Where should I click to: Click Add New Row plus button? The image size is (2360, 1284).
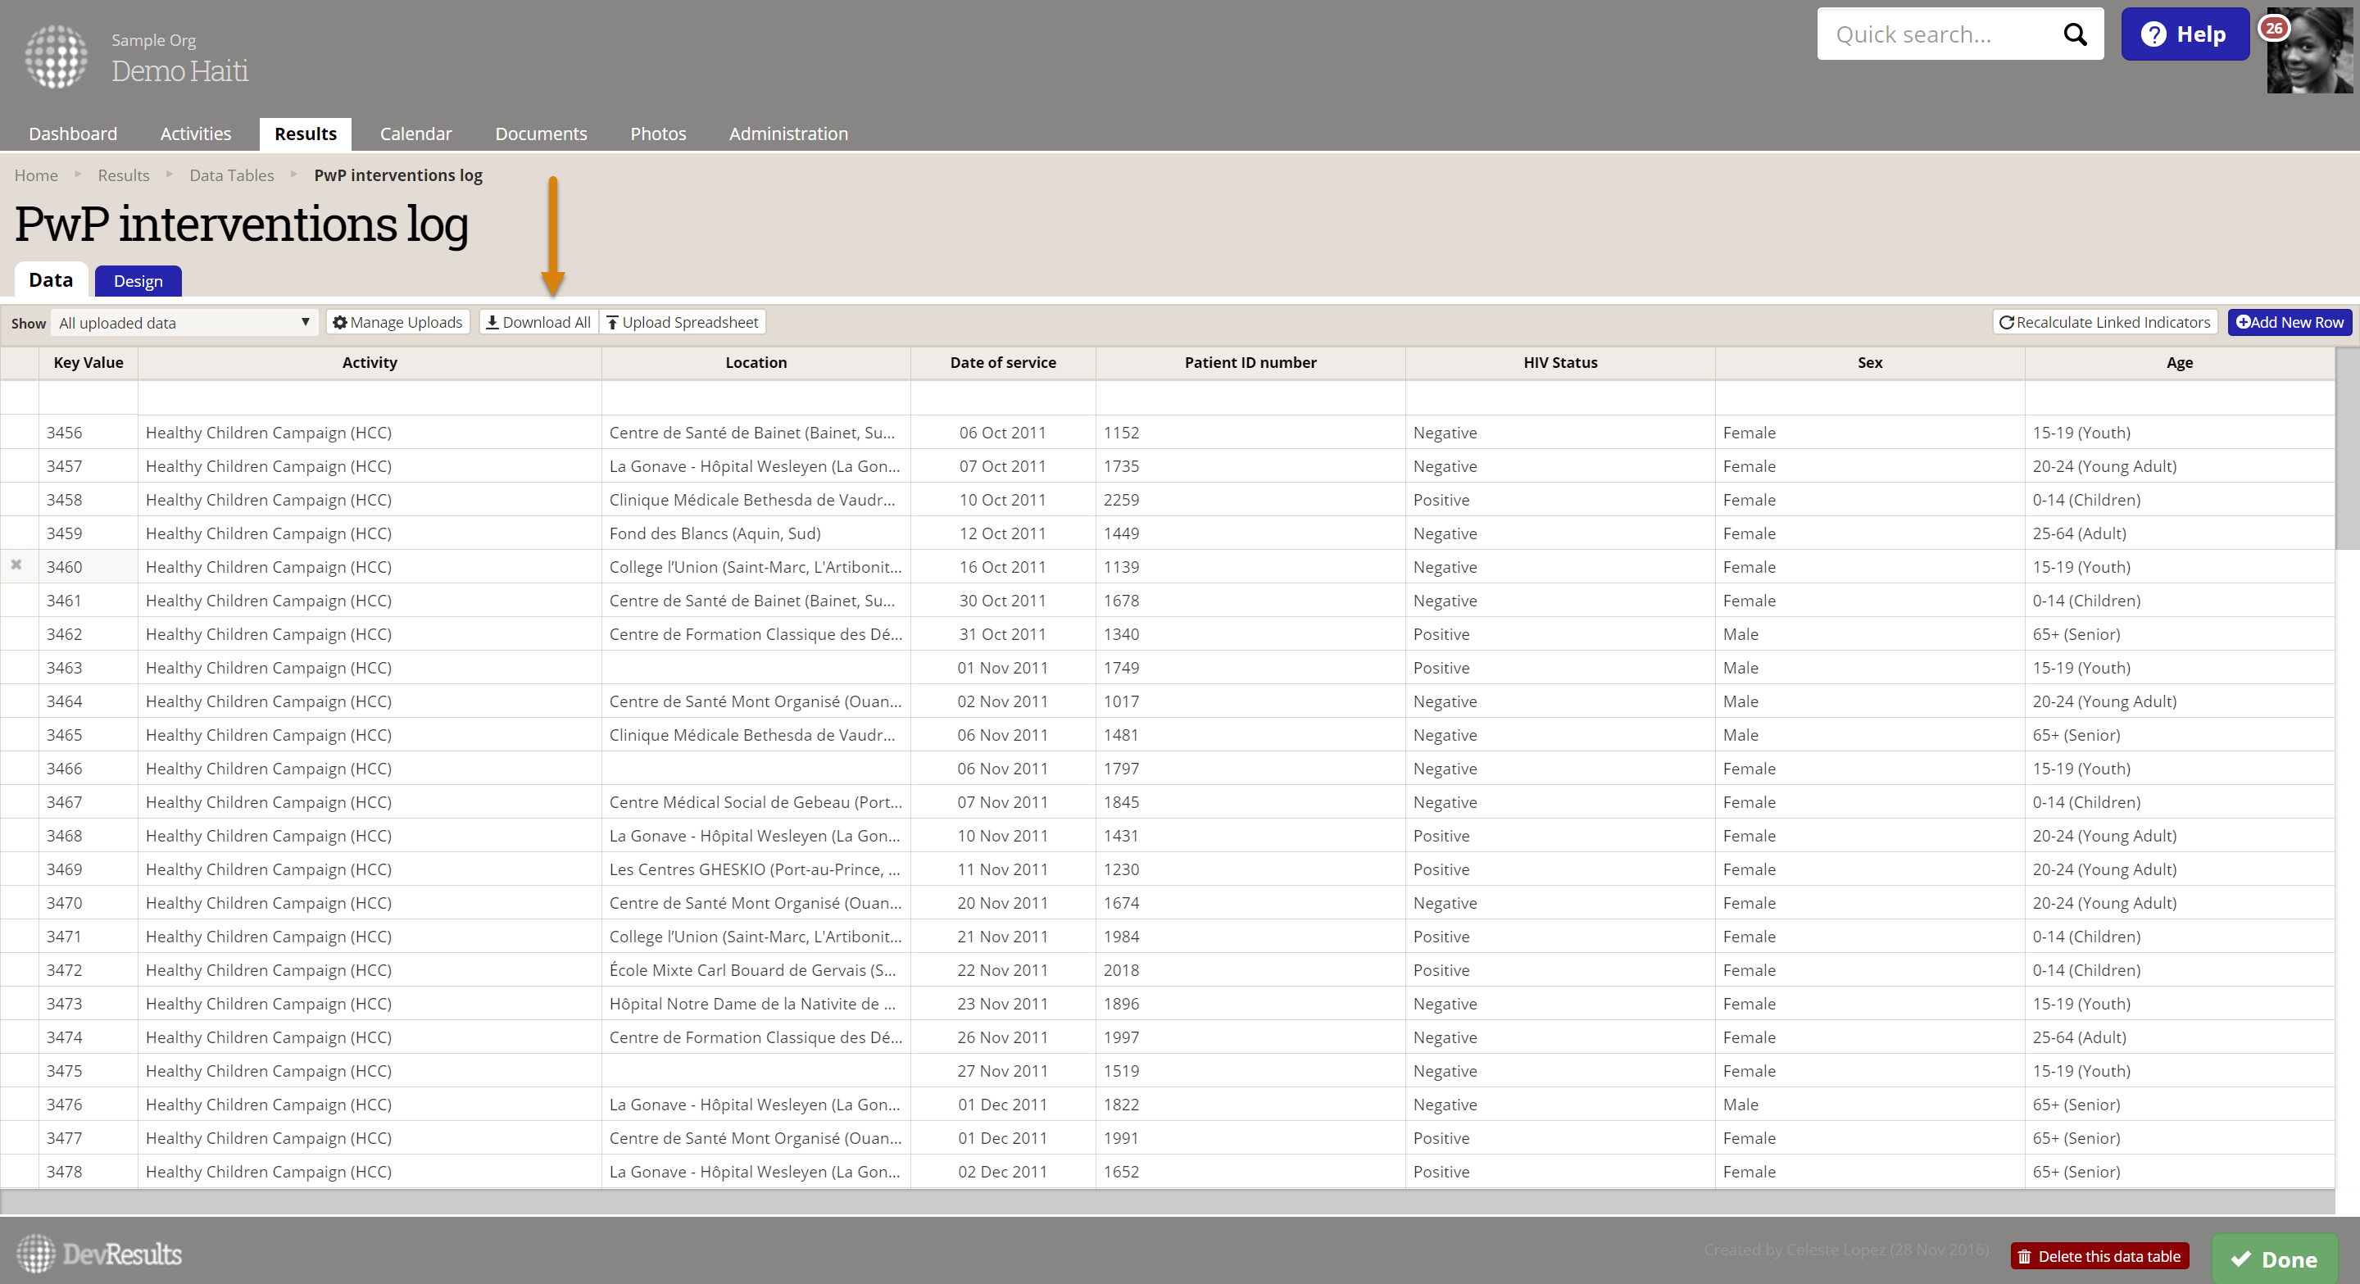(x=2289, y=322)
